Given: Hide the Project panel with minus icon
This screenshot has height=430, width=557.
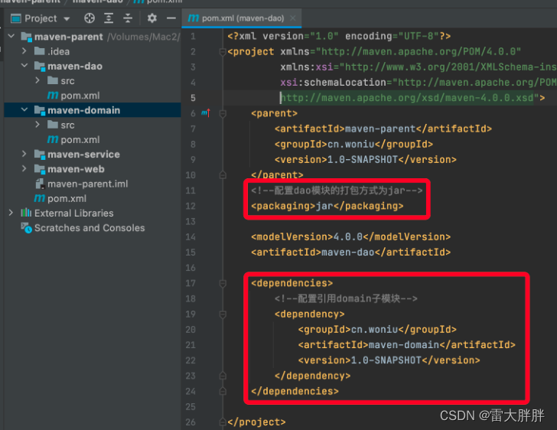Looking at the screenshot, I should [171, 18].
